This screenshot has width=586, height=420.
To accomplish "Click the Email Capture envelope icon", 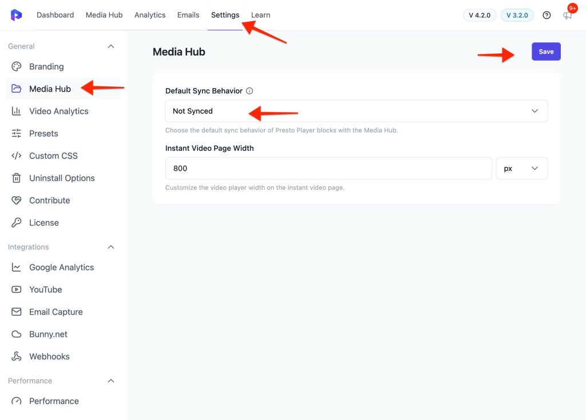I will pos(17,312).
